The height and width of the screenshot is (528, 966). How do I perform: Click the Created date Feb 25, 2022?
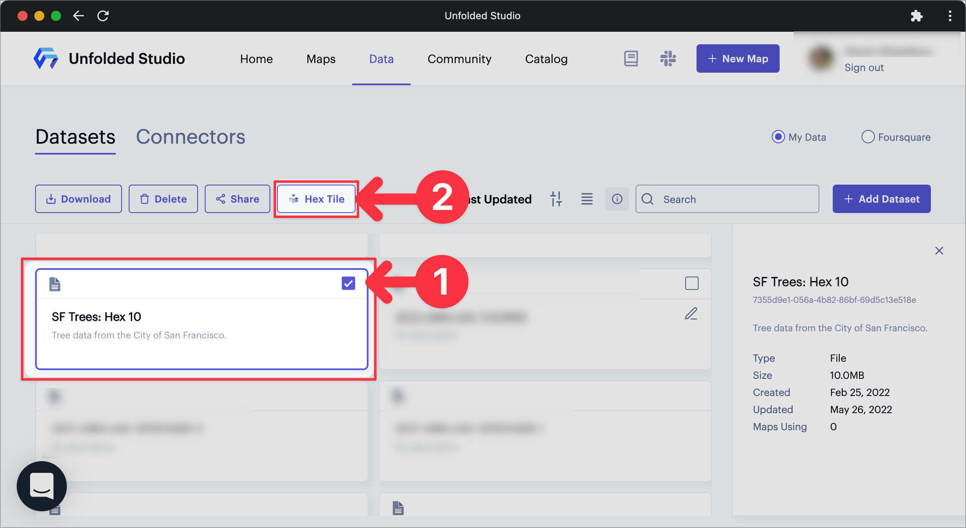coord(860,392)
